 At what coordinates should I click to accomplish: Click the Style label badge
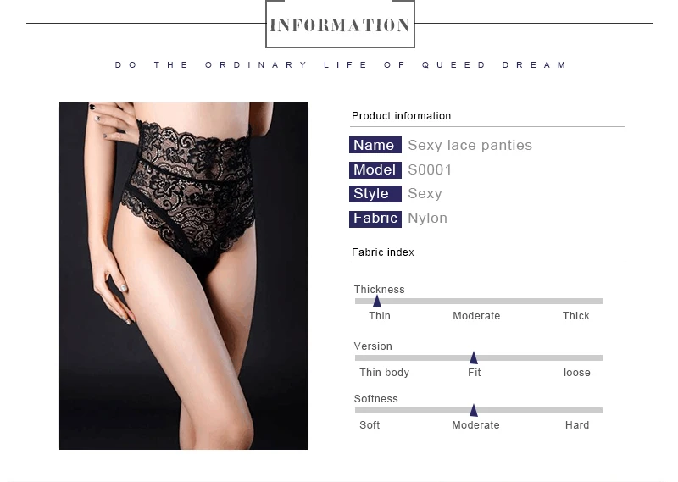pos(375,194)
